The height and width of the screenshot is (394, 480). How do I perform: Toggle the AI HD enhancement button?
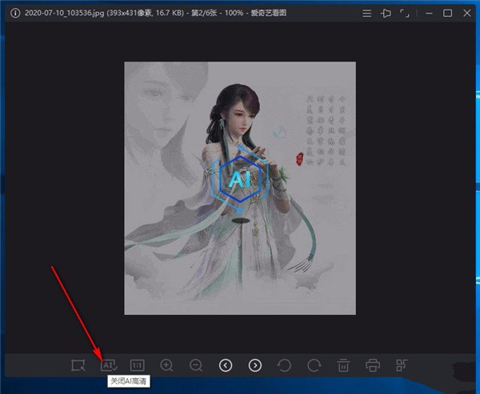coord(109,365)
